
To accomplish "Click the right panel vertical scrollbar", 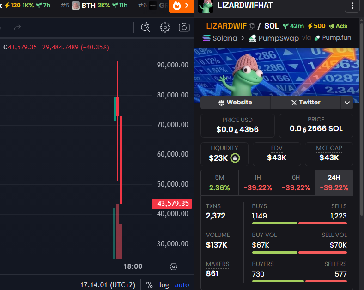I will (362, 118).
